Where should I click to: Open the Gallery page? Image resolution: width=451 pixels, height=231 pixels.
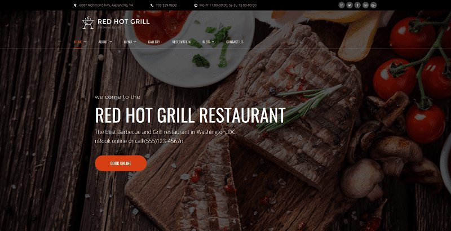click(x=154, y=42)
